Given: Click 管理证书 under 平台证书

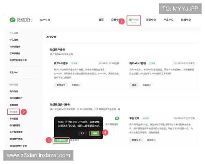Looking at the screenshot, I should (x=136, y=140).
